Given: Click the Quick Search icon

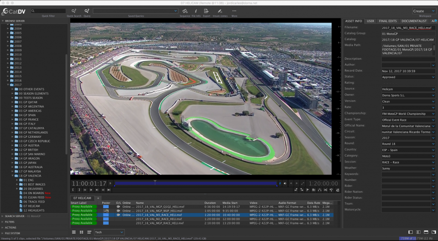Looking at the screenshot, I should (x=74, y=11).
